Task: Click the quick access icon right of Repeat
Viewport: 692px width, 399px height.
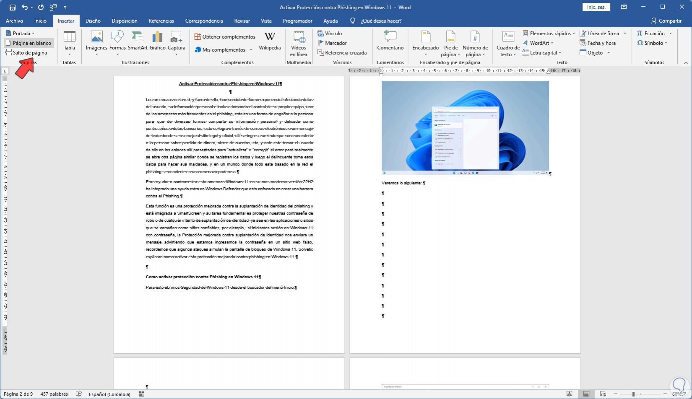Action: [x=53, y=8]
